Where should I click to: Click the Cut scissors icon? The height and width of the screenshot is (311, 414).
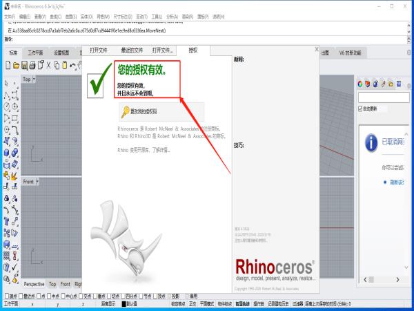pyautogui.click(x=48, y=66)
